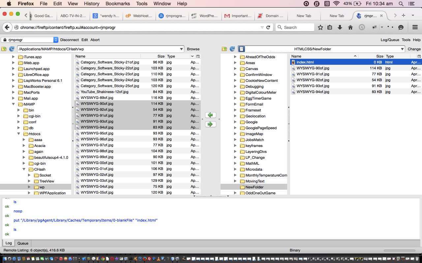Viewport: 422px width, 263px height.
Task: Open the local path history dropdown
Action: pos(181,49)
